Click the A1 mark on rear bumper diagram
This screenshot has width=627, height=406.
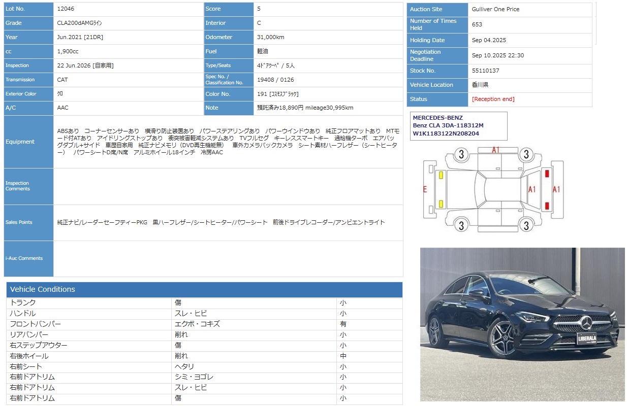tap(556, 189)
